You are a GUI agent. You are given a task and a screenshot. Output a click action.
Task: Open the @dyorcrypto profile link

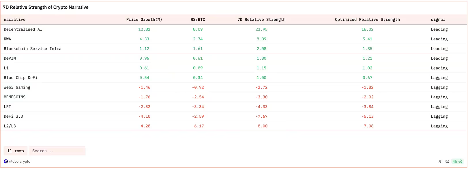tap(20, 162)
